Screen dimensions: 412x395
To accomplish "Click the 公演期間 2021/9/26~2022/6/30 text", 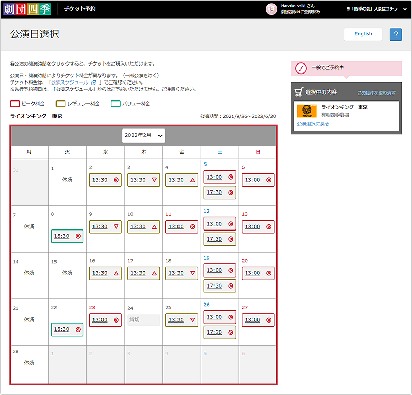I will coord(238,116).
